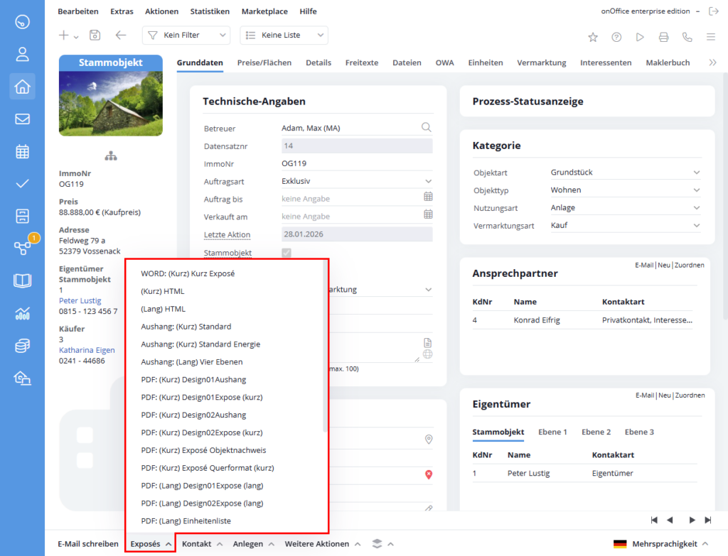This screenshot has height=556, width=728.
Task: Open the dashboard icon in the sidebar
Action: pyautogui.click(x=22, y=22)
